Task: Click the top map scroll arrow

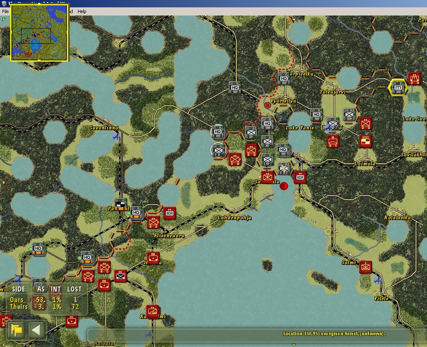Action: coord(294,19)
